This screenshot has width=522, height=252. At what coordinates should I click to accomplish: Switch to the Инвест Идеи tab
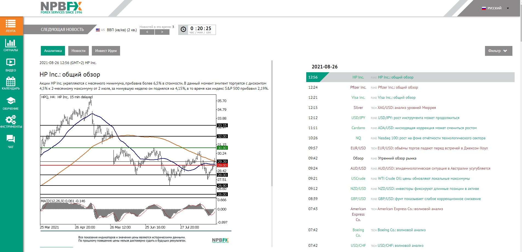[x=106, y=51]
